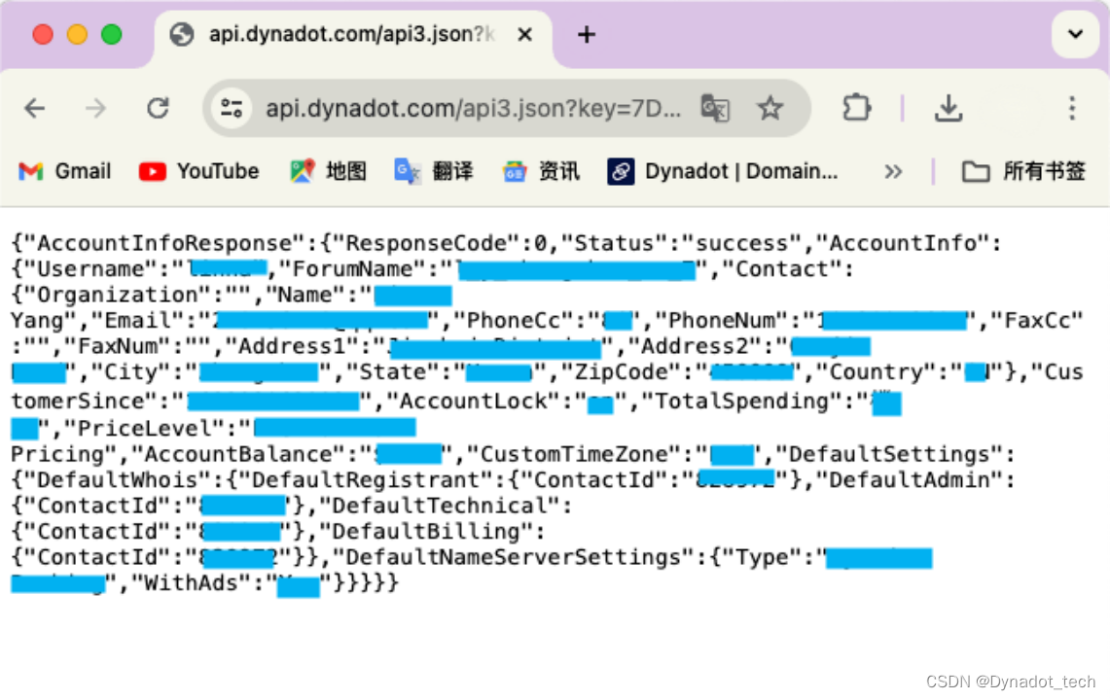Open 所有书签 all bookmarks folder
The height and width of the screenshot is (700, 1110).
point(1023,171)
